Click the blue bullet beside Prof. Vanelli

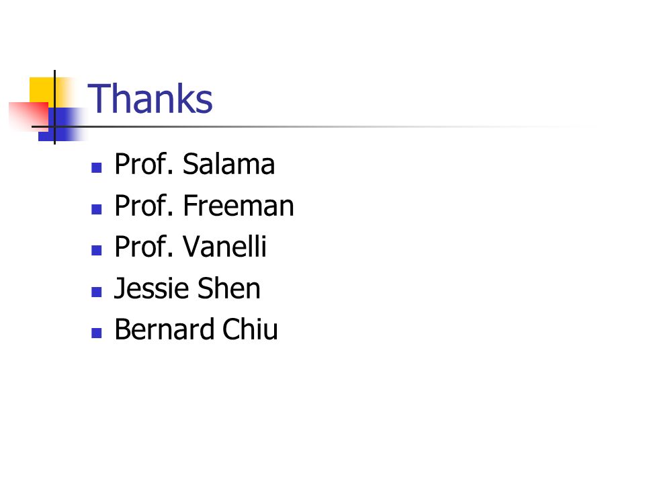pos(97,250)
